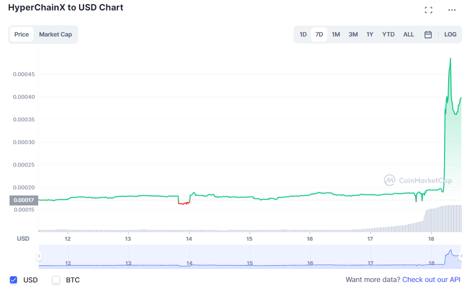472x292 pixels.
Task: Toggle to Market Cap view
Action: tap(56, 34)
